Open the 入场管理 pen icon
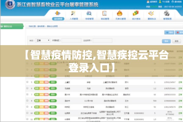Image resolution: width=183 pixels, height=122 pixels. (x=74, y=13)
